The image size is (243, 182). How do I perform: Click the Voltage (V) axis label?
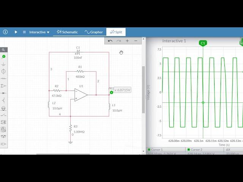[148, 93]
